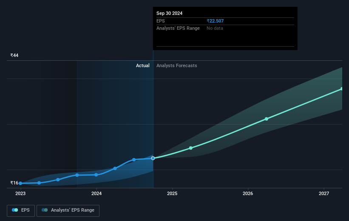349x221 pixels.
Task: Click the 2024 x-axis label
Action: click(96, 193)
